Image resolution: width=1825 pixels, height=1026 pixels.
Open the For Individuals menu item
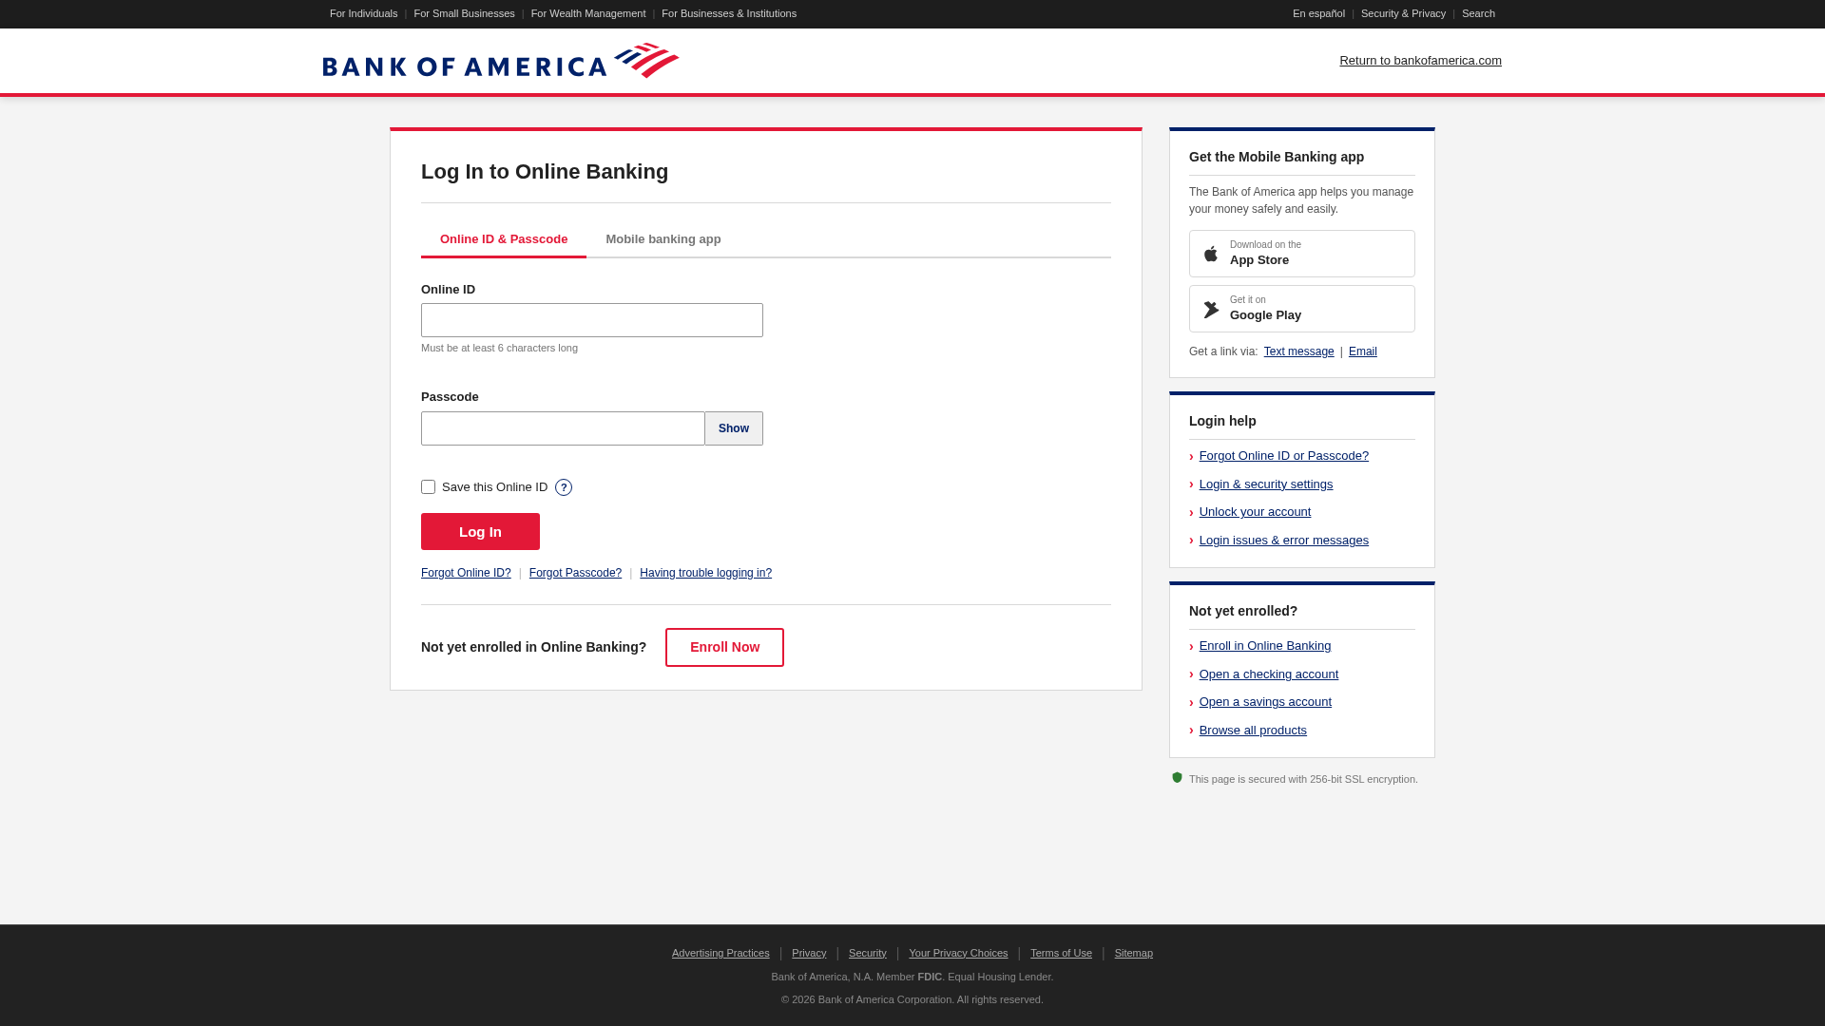(x=364, y=14)
